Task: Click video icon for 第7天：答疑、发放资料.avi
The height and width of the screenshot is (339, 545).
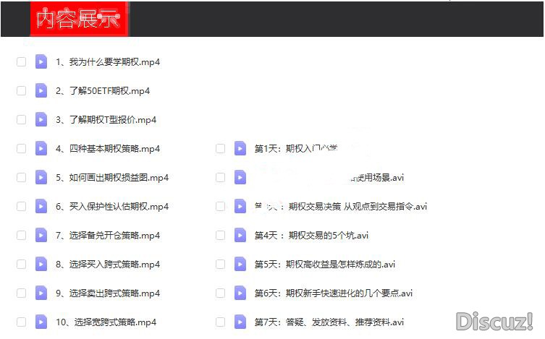Action: point(240,322)
